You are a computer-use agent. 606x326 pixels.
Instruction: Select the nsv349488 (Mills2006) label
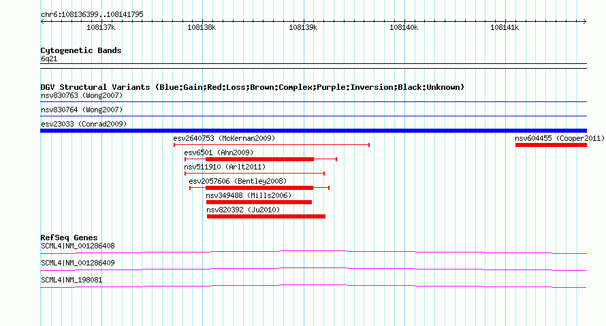(x=249, y=195)
